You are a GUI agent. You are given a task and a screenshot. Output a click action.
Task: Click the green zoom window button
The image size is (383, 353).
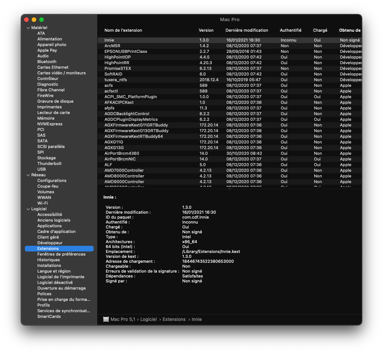(x=42, y=20)
